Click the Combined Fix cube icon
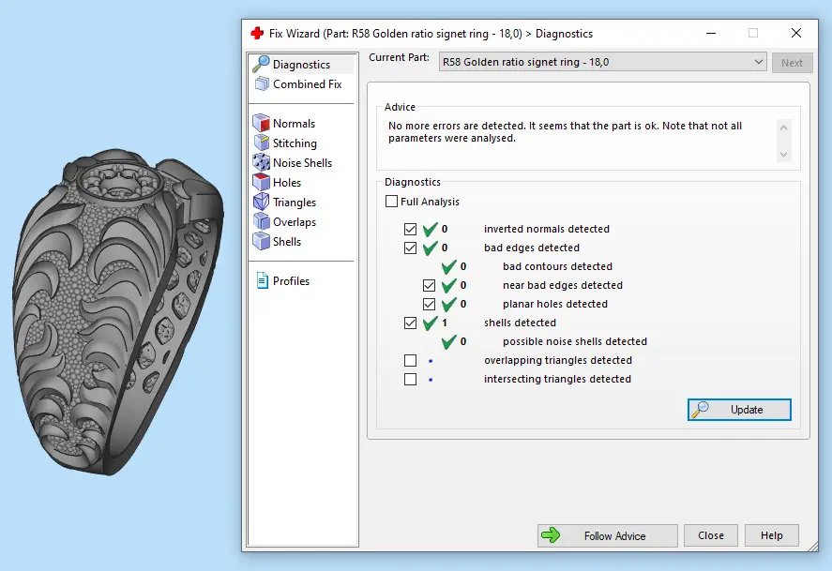 pyautogui.click(x=262, y=83)
